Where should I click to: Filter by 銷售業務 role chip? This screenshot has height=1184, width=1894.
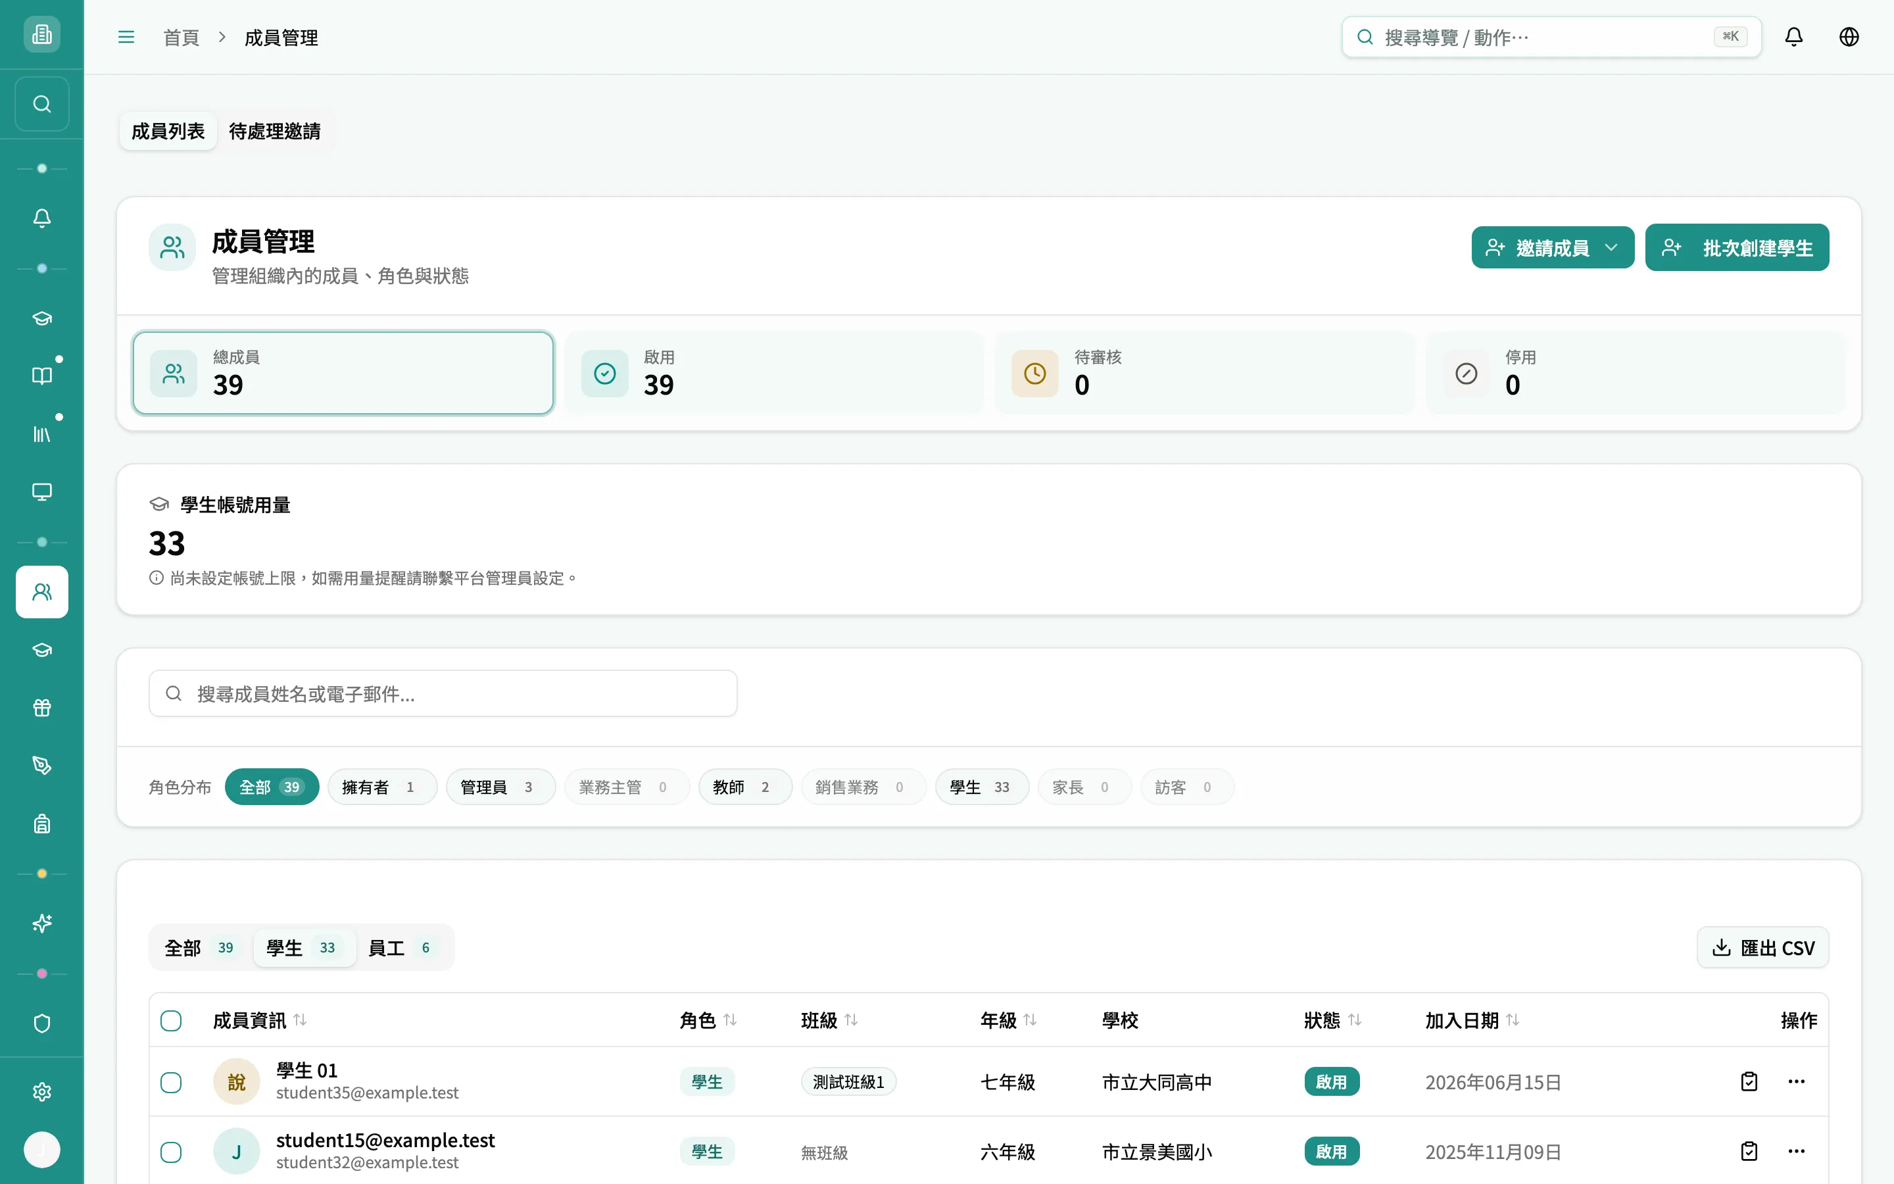(x=863, y=787)
